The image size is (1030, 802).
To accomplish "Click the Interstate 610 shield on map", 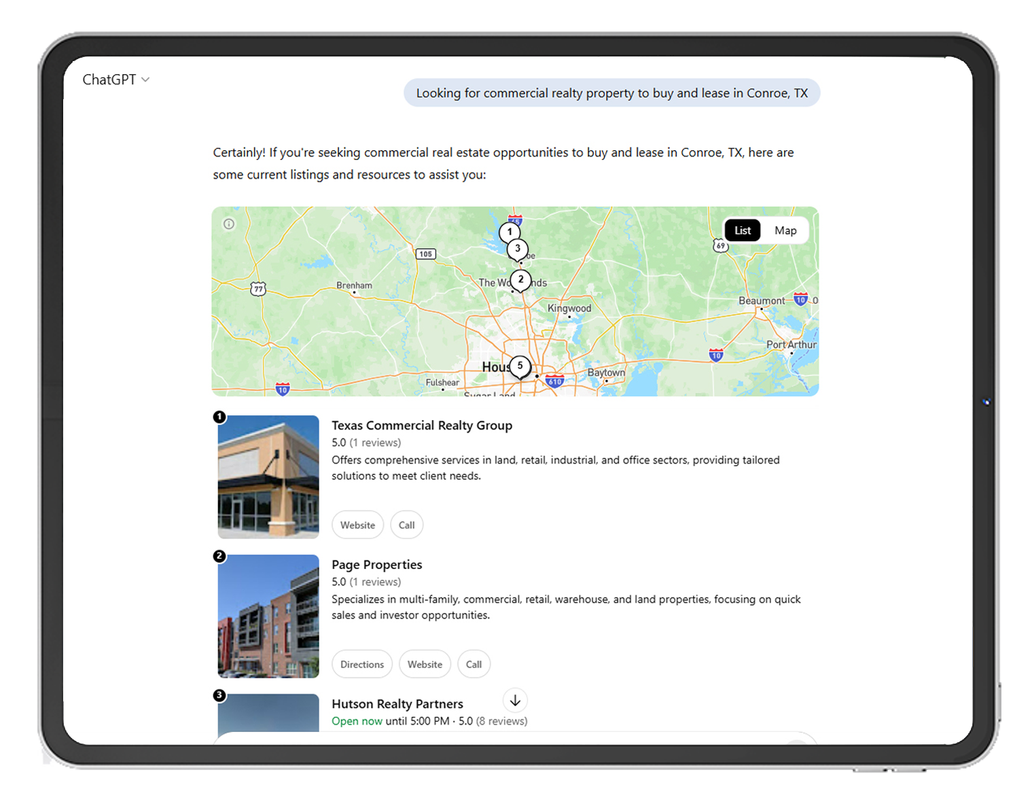I will pyautogui.click(x=555, y=381).
